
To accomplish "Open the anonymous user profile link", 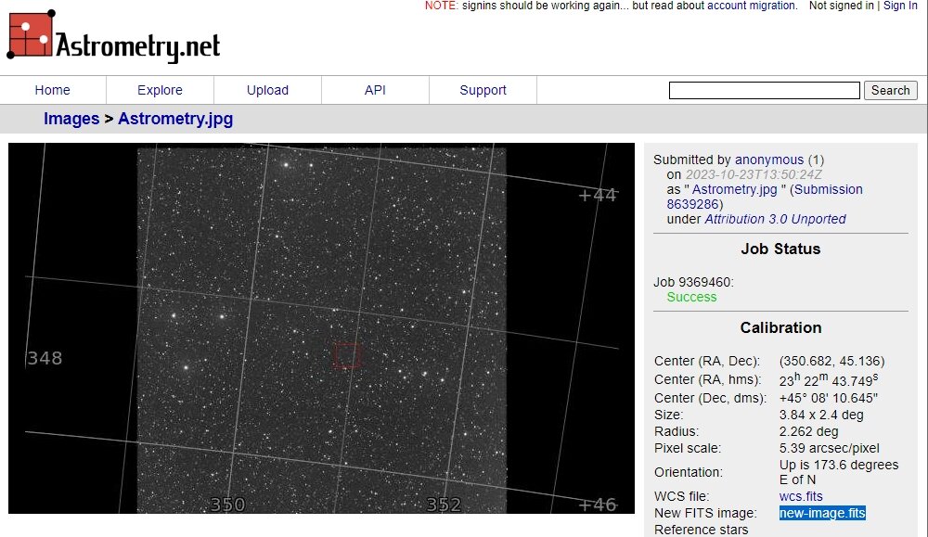I will 768,160.
